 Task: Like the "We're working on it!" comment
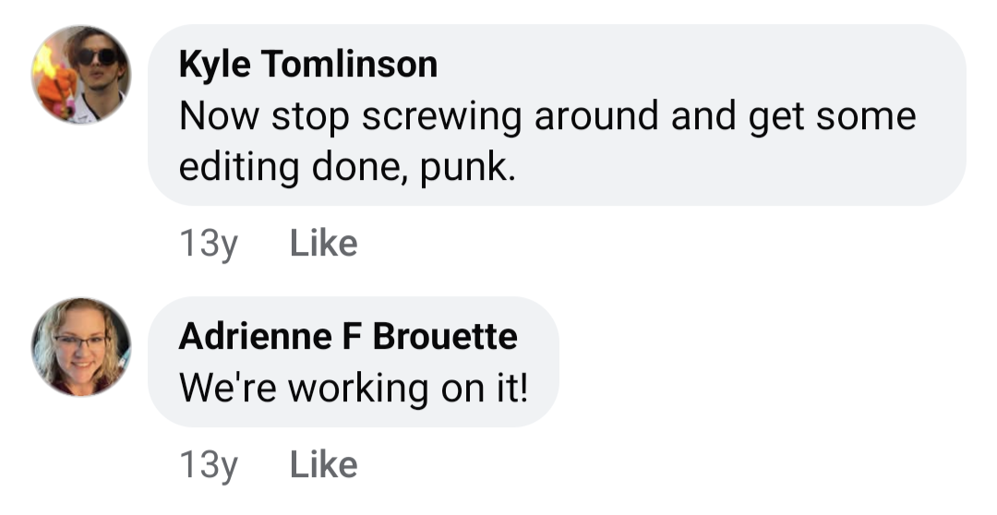[x=324, y=465]
